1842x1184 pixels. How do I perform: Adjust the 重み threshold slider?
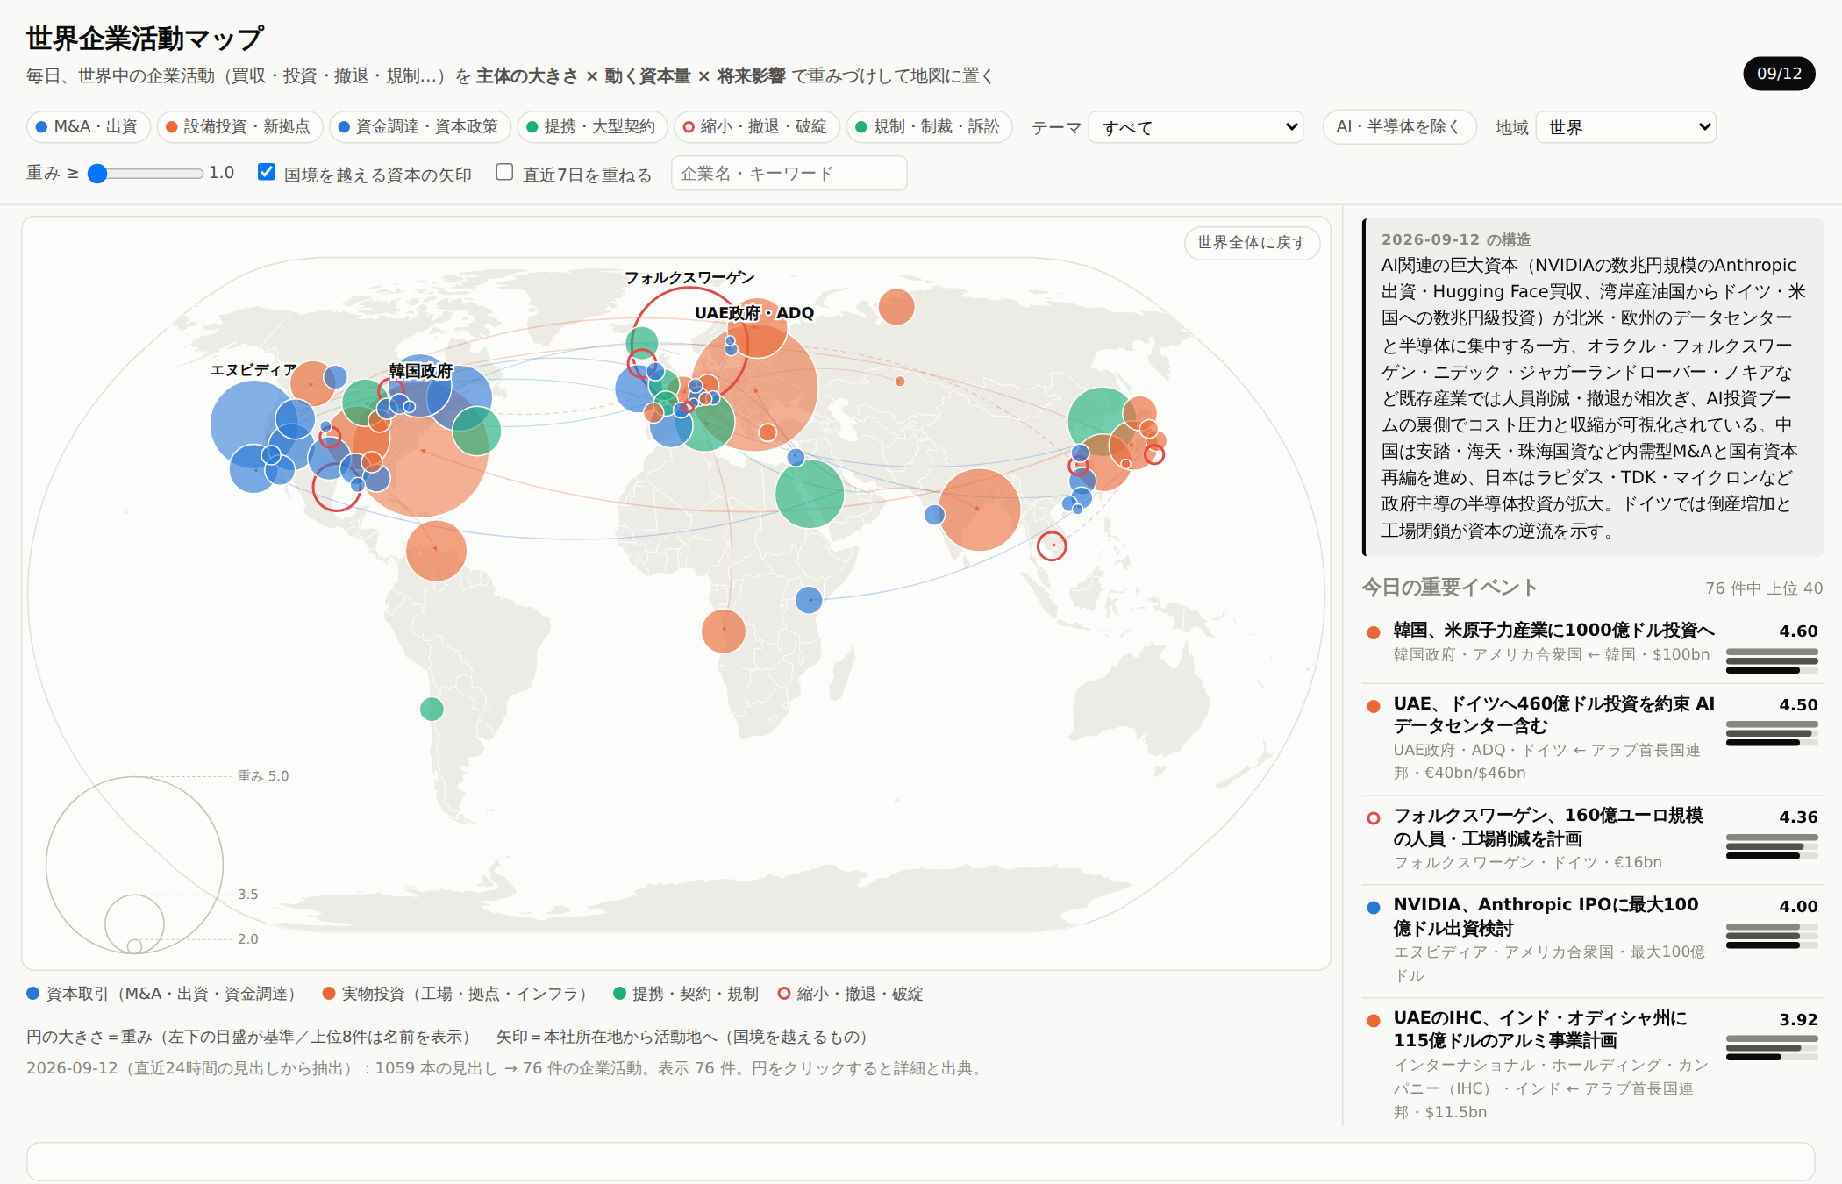(x=146, y=174)
